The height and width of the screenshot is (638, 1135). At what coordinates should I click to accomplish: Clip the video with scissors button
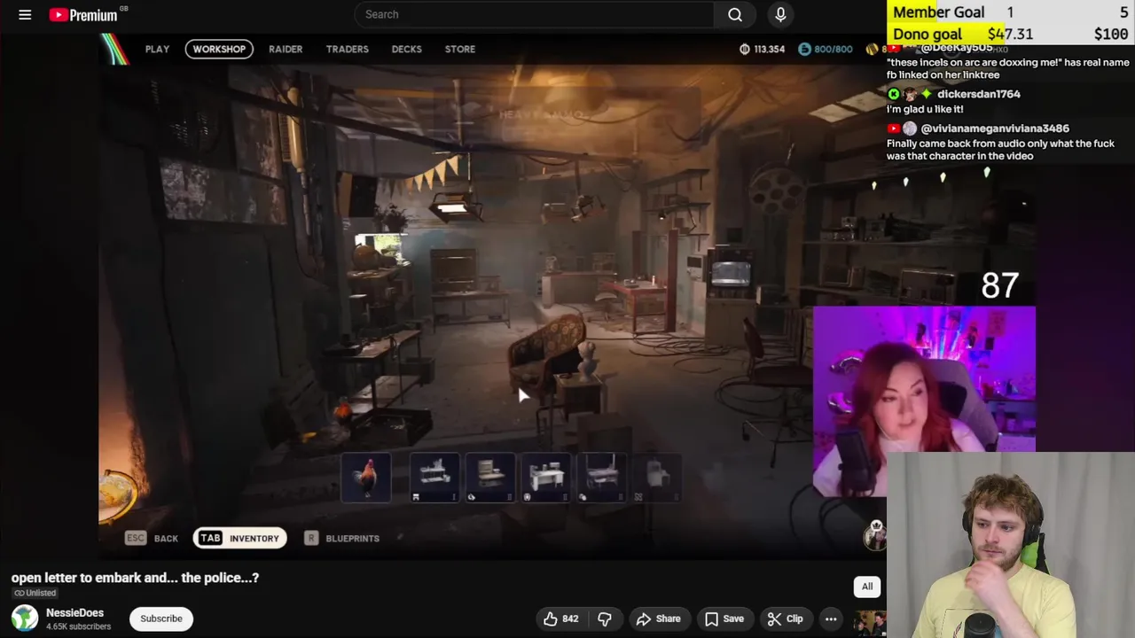(x=785, y=619)
